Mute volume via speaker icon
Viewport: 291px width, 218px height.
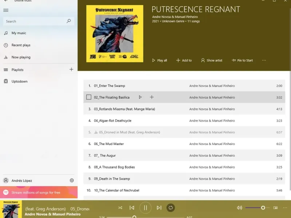point(239,208)
